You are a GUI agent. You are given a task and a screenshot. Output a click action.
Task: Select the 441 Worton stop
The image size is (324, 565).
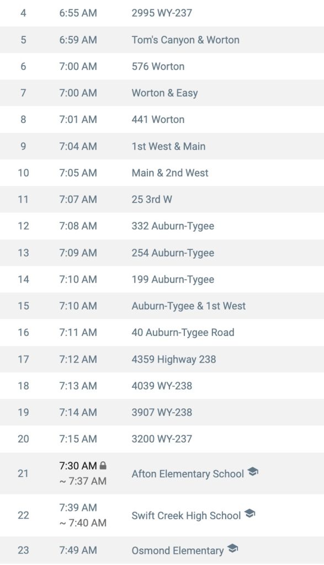(162, 120)
